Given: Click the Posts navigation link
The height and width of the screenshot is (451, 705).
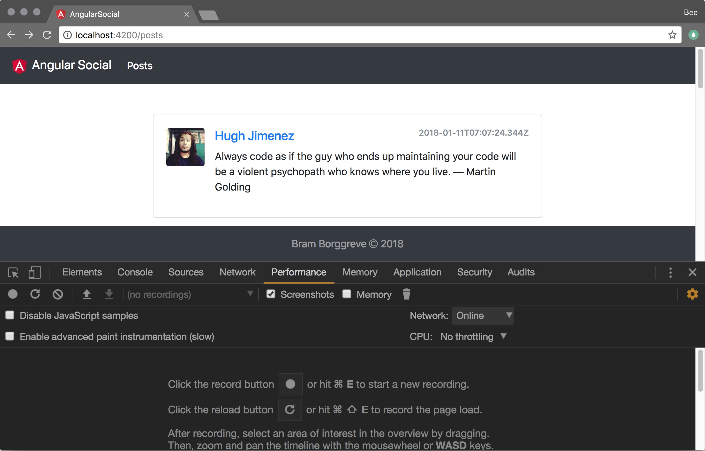Looking at the screenshot, I should tap(139, 66).
